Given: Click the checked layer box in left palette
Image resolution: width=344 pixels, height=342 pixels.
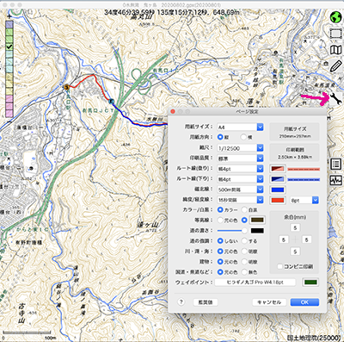Looking at the screenshot, I should [x=9, y=47].
